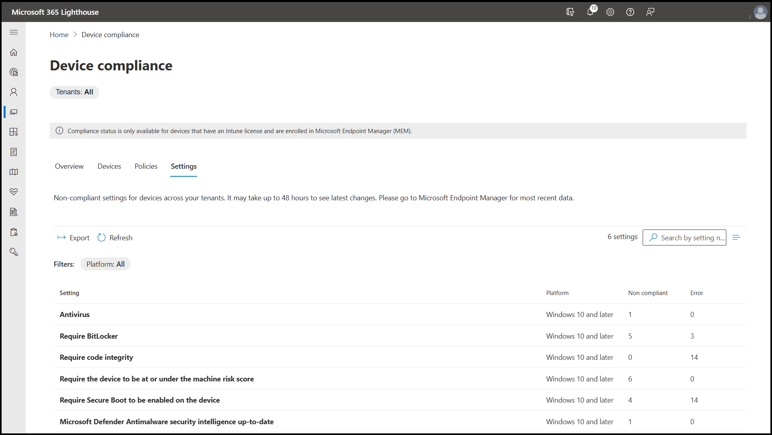Switch to the Overview tab
This screenshot has height=435, width=772.
point(69,166)
